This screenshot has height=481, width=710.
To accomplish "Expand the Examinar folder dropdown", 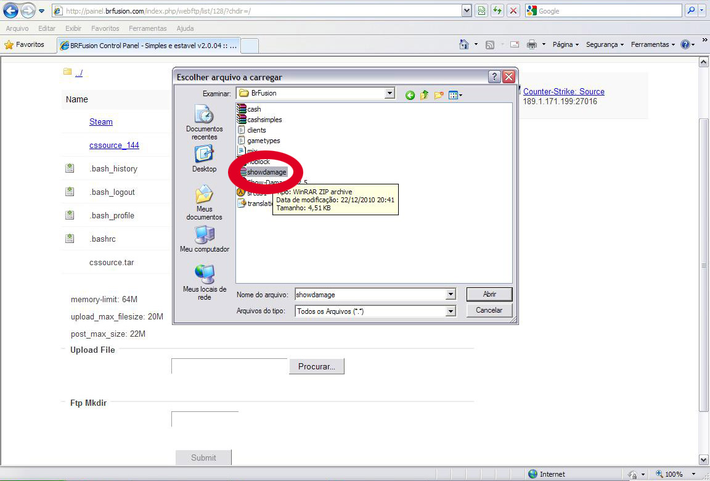I will tap(390, 93).
